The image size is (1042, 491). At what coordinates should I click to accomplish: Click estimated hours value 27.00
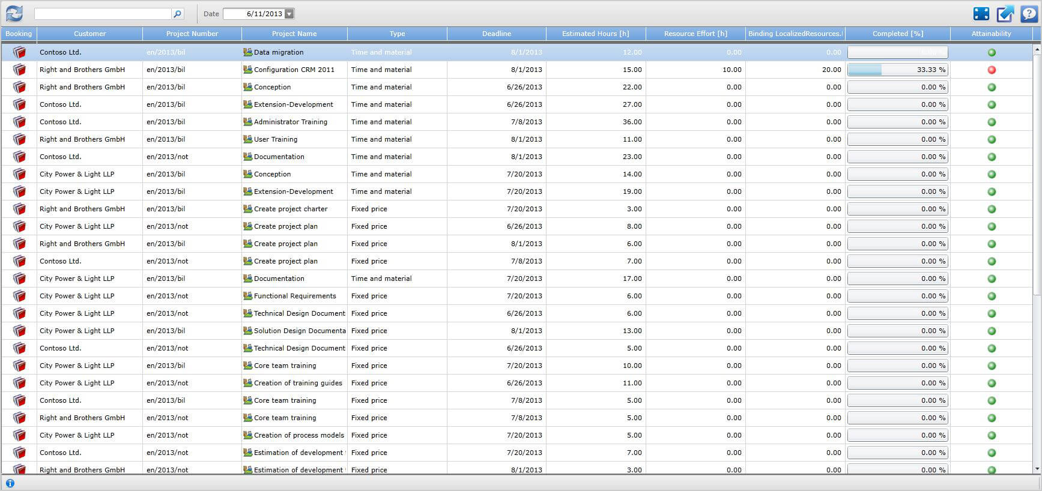coord(632,104)
